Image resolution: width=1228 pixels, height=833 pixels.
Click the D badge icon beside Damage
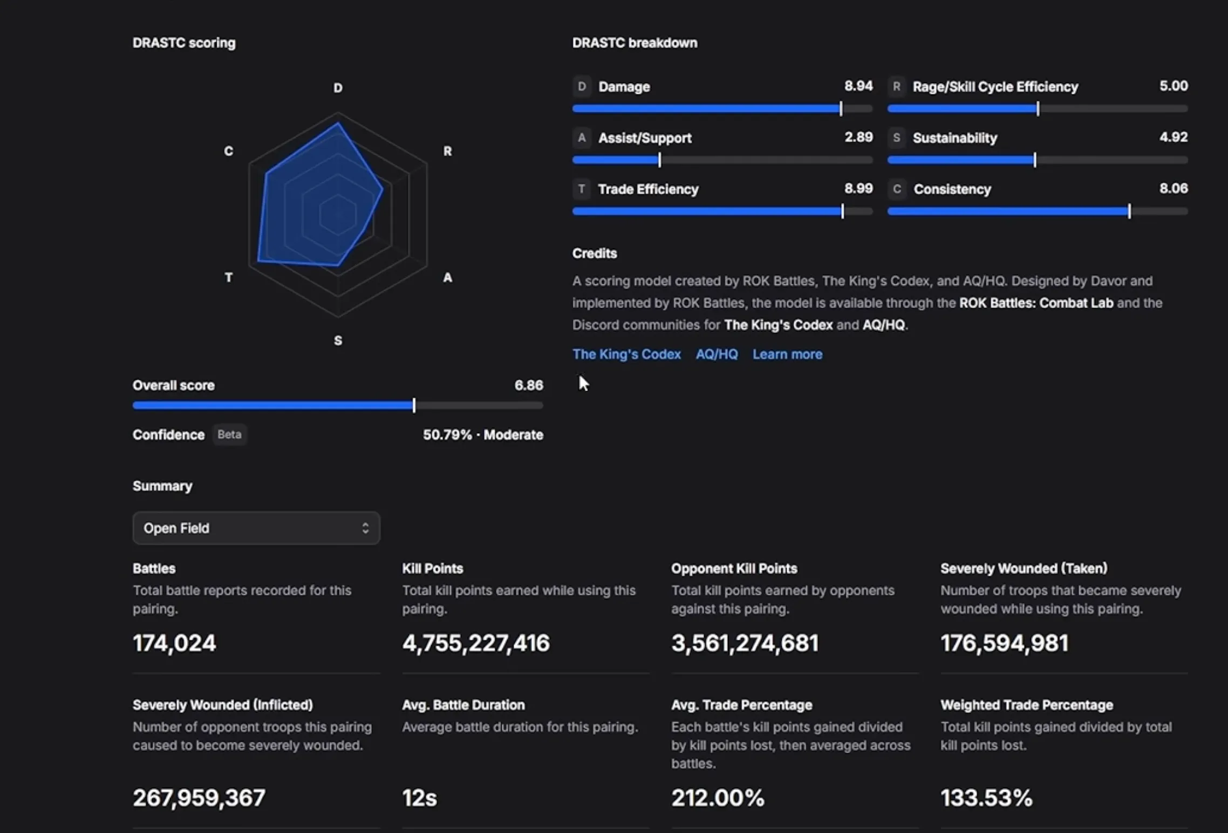582,86
